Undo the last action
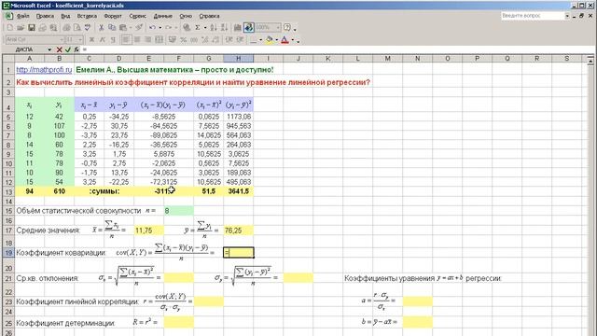Screen dimensions: 597x336 click(x=152, y=27)
